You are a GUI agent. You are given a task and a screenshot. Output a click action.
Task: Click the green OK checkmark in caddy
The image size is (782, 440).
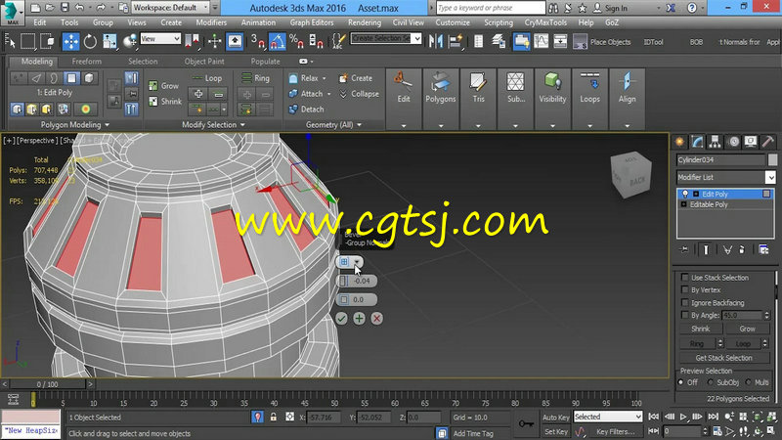[x=341, y=319]
